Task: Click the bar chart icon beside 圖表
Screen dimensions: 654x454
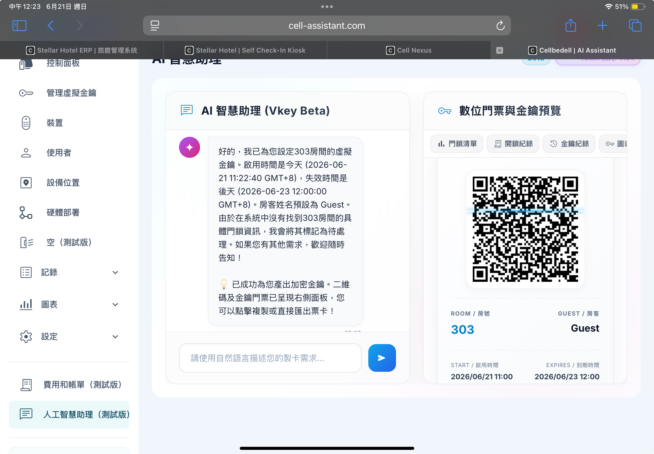Action: coord(26,304)
